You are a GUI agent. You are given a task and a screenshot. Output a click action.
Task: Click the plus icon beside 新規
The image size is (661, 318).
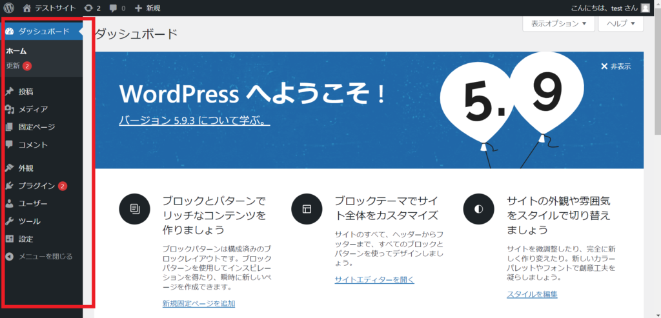click(138, 8)
